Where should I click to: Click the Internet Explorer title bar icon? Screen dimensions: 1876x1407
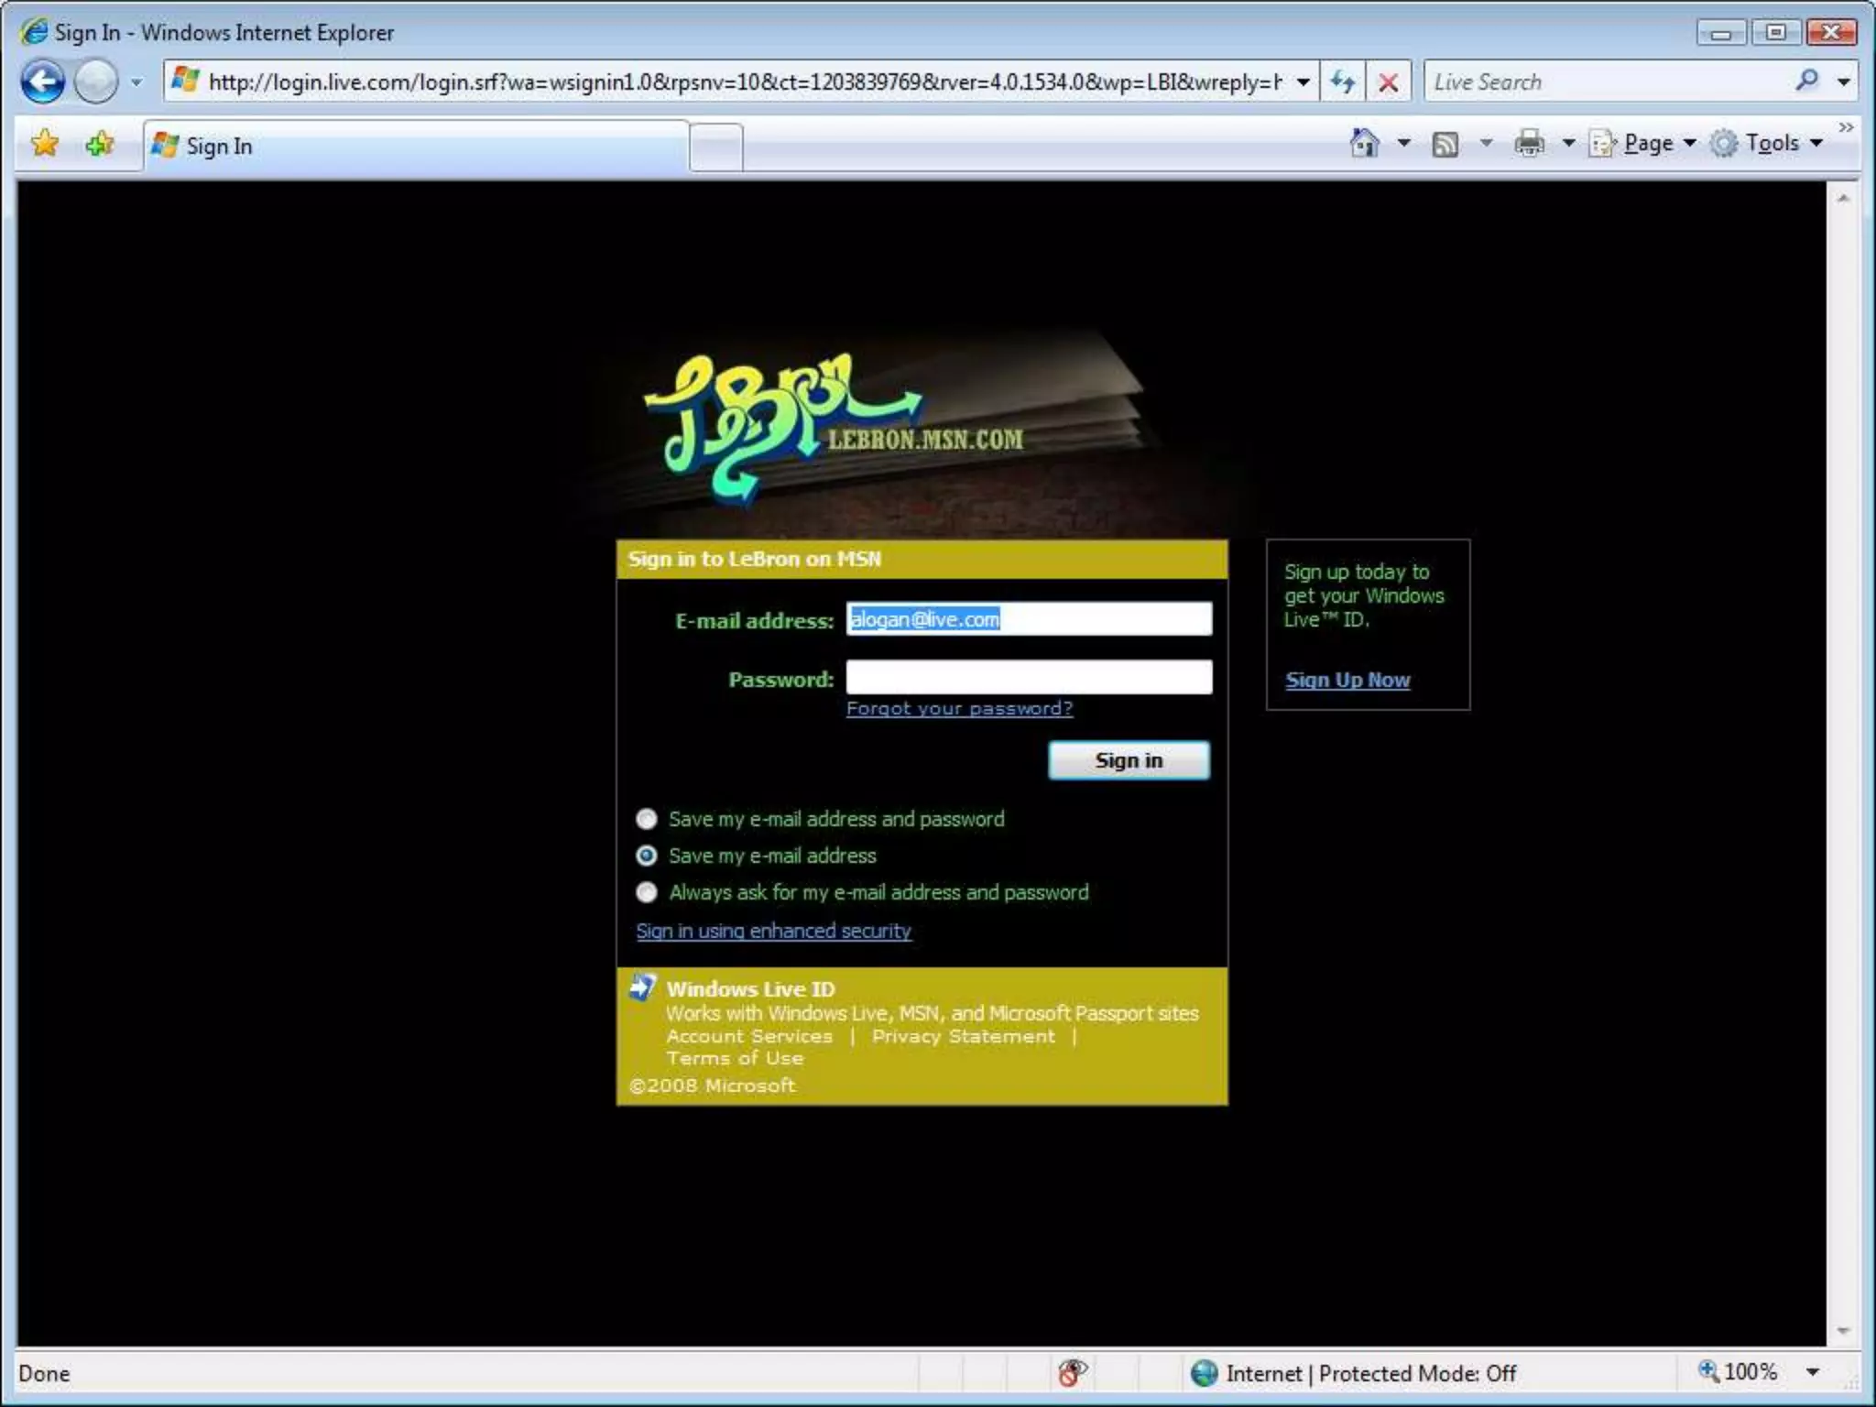click(x=34, y=32)
